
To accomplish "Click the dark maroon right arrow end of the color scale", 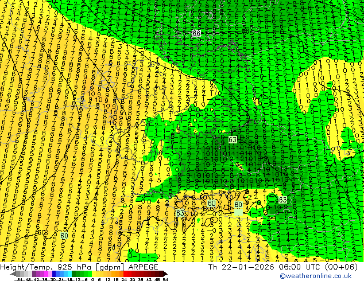I will point(165,274).
